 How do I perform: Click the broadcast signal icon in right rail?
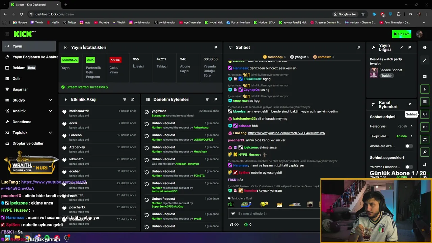[x=425, y=127]
